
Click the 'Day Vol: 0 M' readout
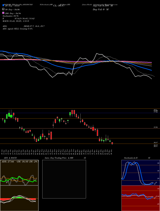pyautogui.click(x=100, y=9)
